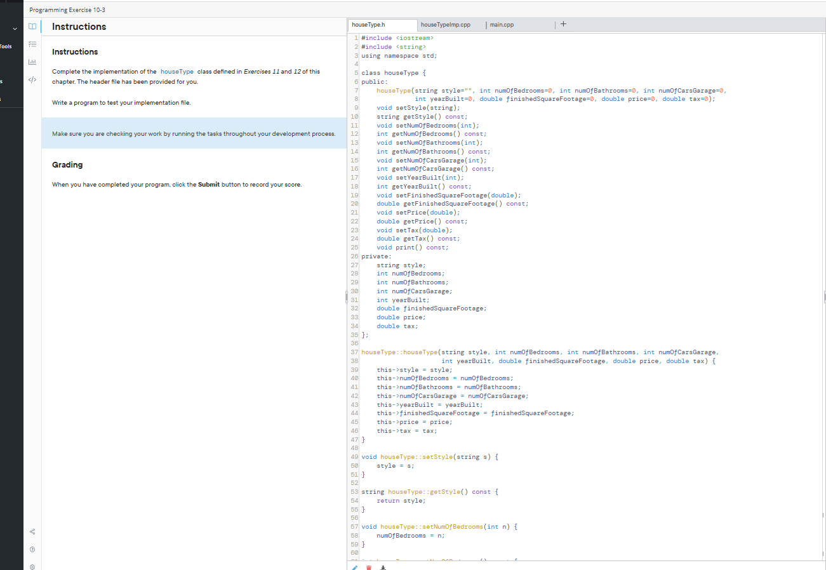Open the code snippets panel icon
Image resolution: width=826 pixels, height=570 pixels.
[x=32, y=79]
